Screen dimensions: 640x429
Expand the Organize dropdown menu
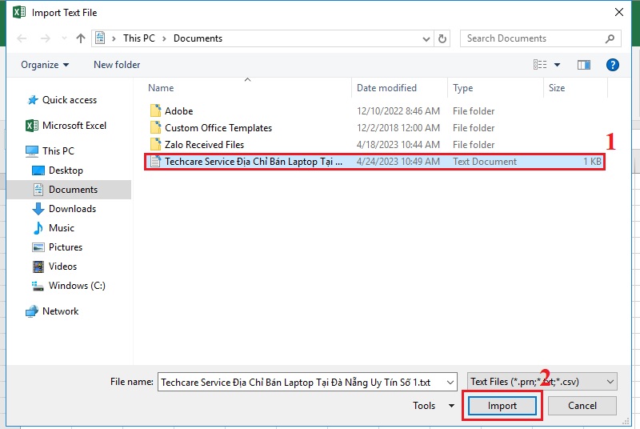[x=45, y=65]
